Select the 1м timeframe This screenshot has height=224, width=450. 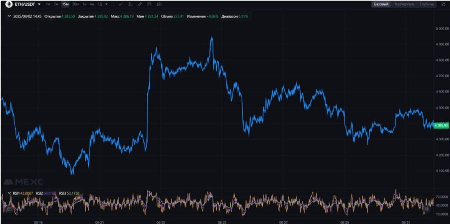[48, 4]
